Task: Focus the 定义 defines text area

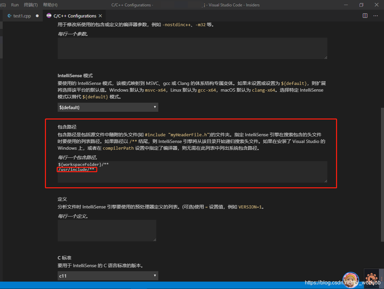Action: 107,231
